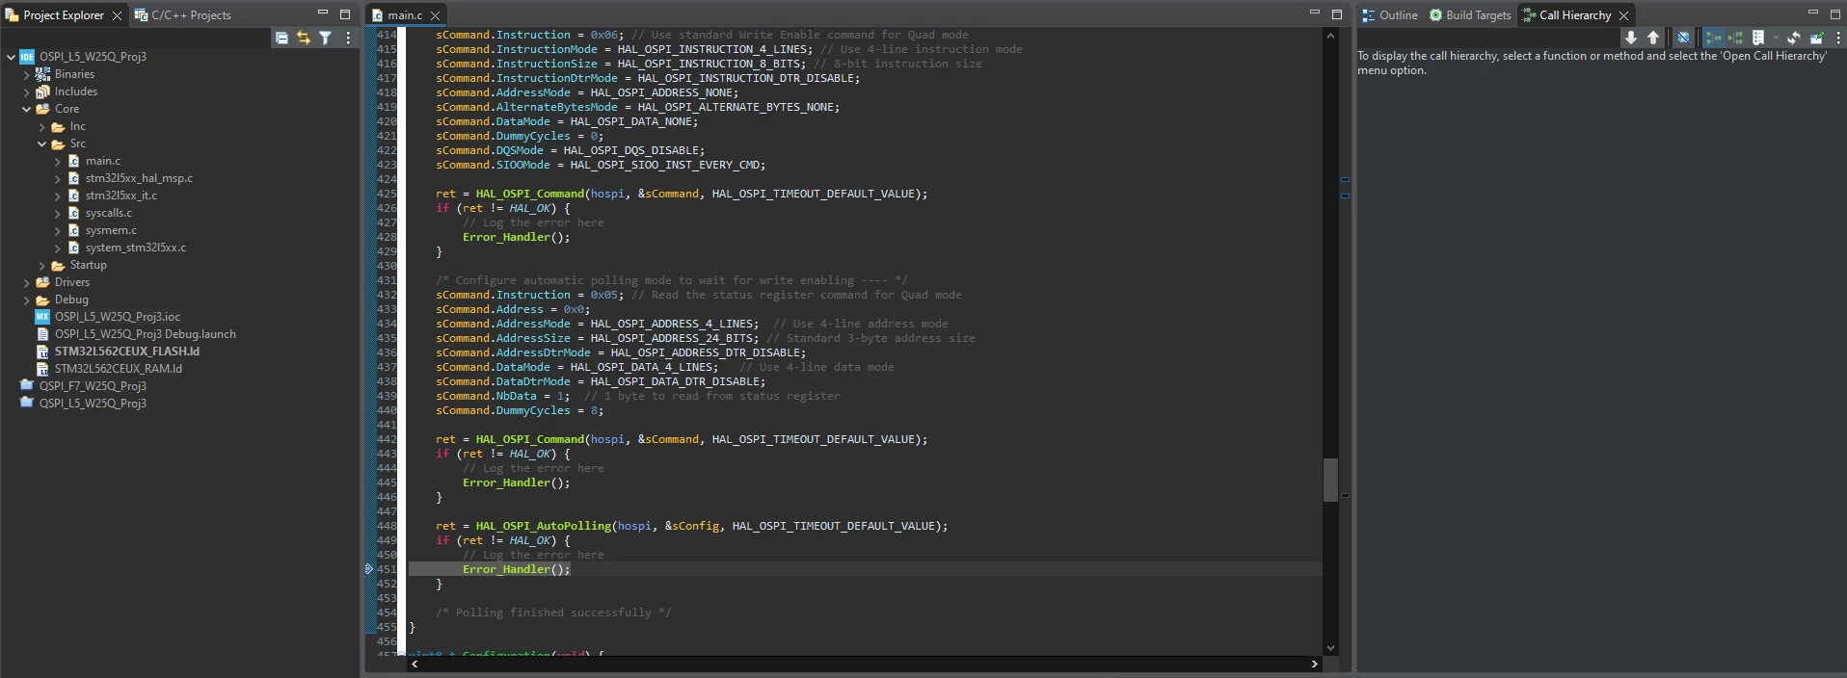Image resolution: width=1847 pixels, height=678 pixels.
Task: Expand the Drivers folder
Action: coord(27,282)
